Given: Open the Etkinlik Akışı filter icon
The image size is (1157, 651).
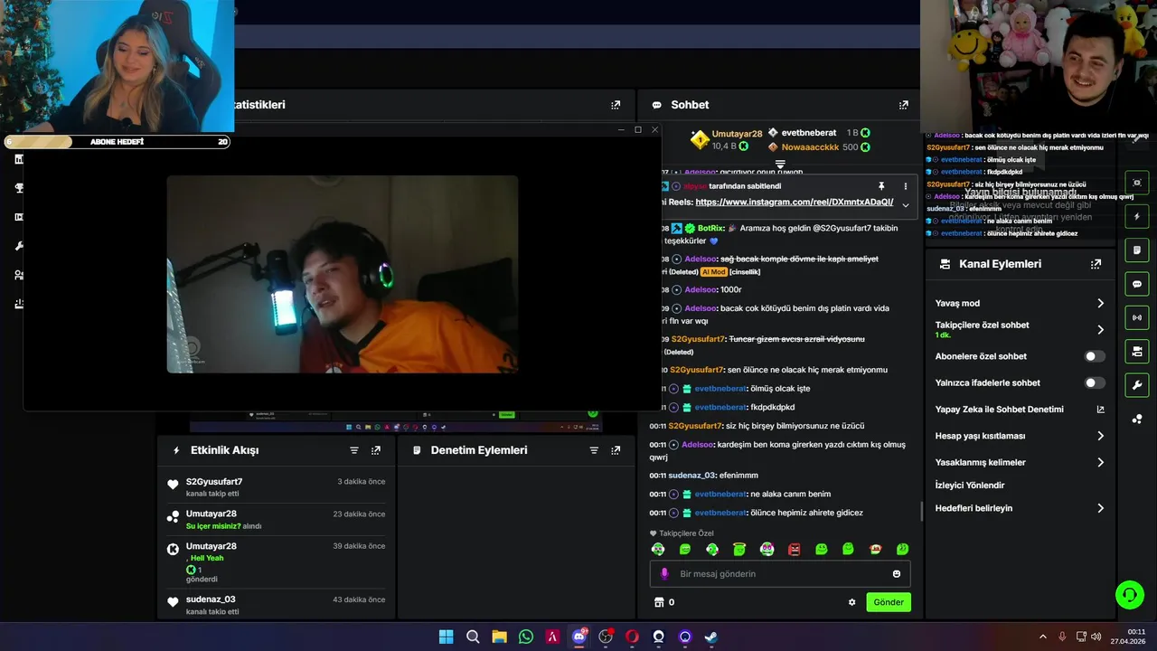Looking at the screenshot, I should (354, 450).
